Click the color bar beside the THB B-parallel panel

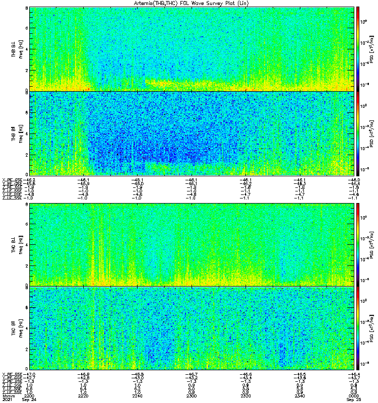(358, 133)
